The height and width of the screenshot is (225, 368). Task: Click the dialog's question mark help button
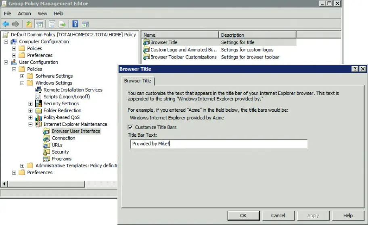tap(355, 69)
